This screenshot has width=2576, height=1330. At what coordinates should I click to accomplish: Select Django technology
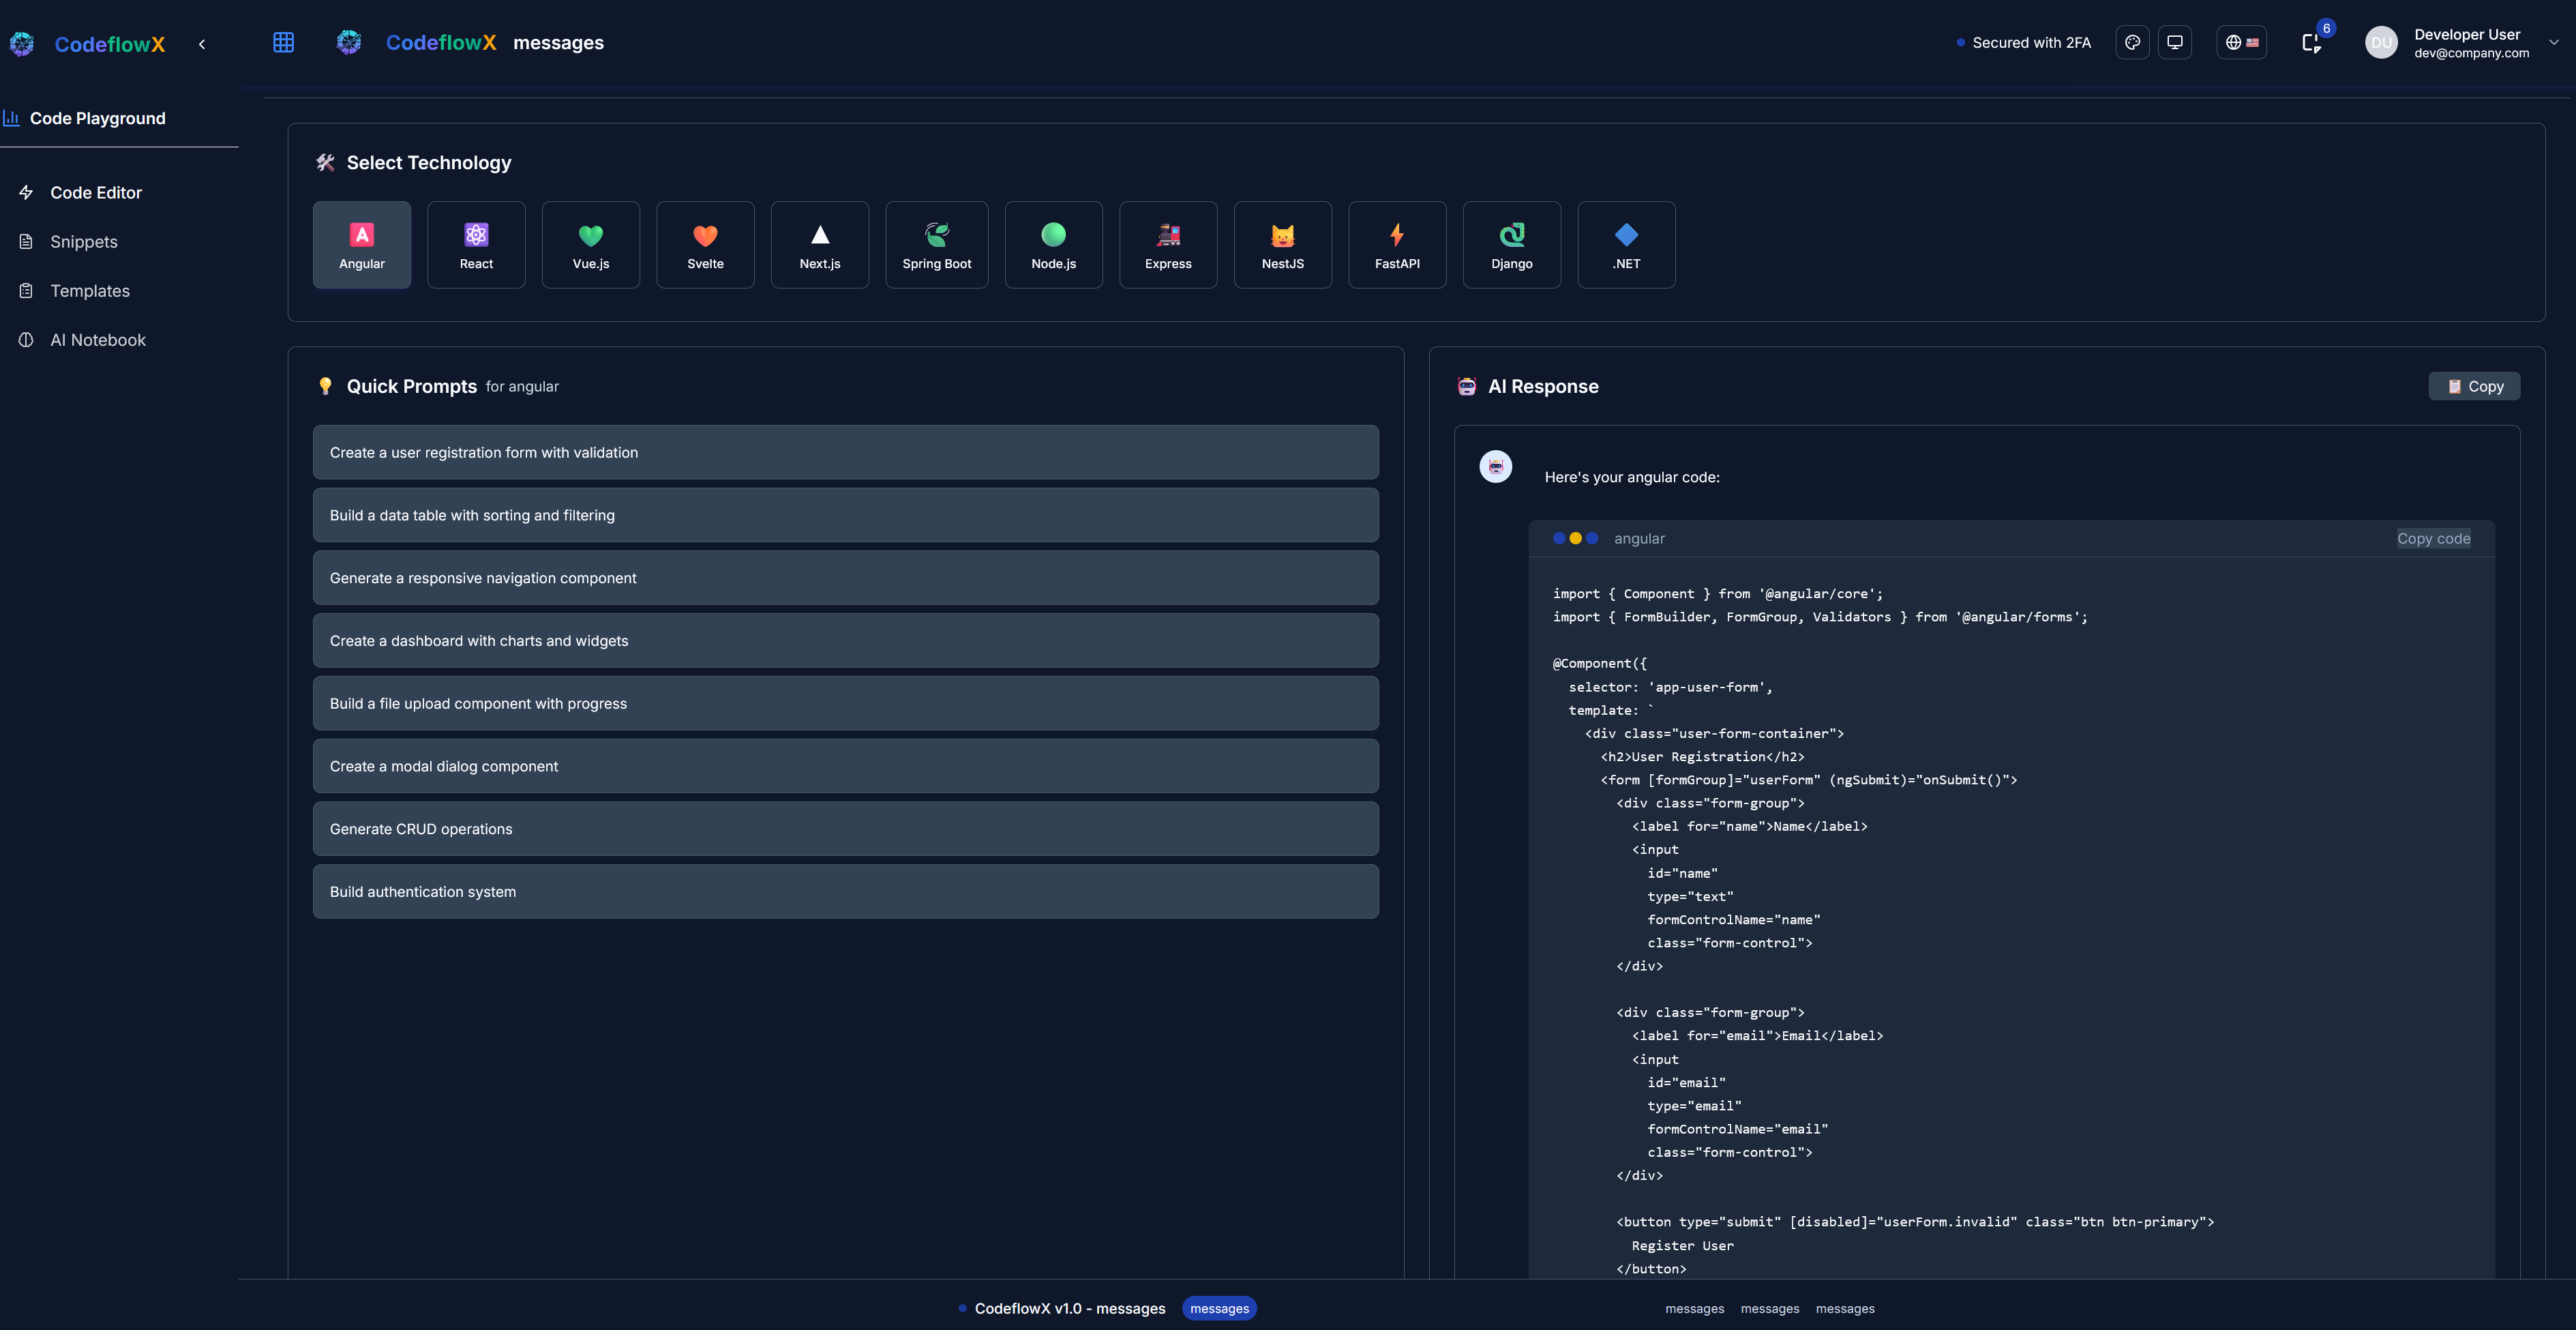coord(1512,245)
